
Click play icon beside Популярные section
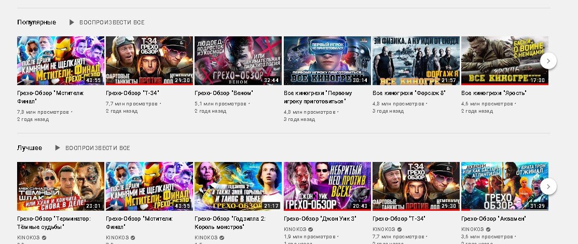(72, 22)
